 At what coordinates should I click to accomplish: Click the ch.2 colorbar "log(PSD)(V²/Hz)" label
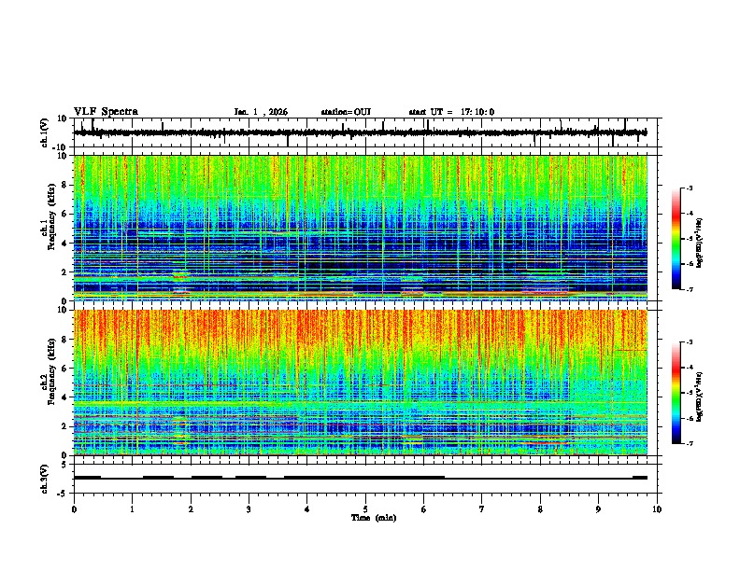point(699,397)
